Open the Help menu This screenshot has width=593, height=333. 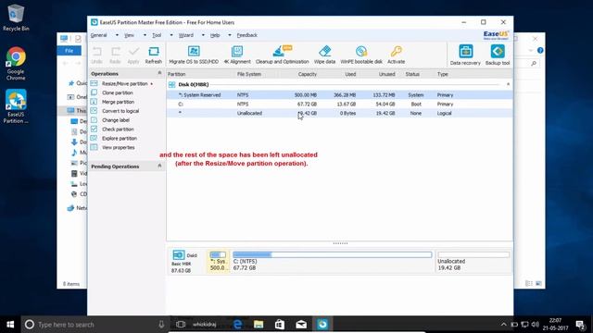pyautogui.click(x=215, y=35)
